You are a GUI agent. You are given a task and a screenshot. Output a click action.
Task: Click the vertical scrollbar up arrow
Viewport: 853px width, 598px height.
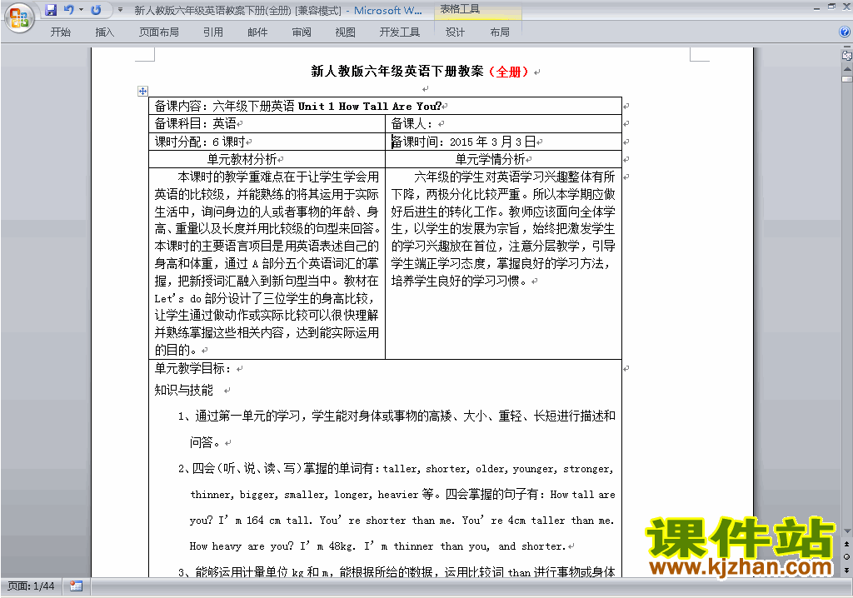pos(847,69)
